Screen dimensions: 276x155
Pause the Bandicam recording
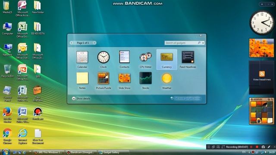click(251, 147)
